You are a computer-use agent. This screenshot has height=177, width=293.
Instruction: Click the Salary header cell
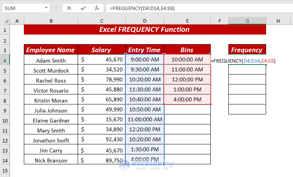[102, 50]
